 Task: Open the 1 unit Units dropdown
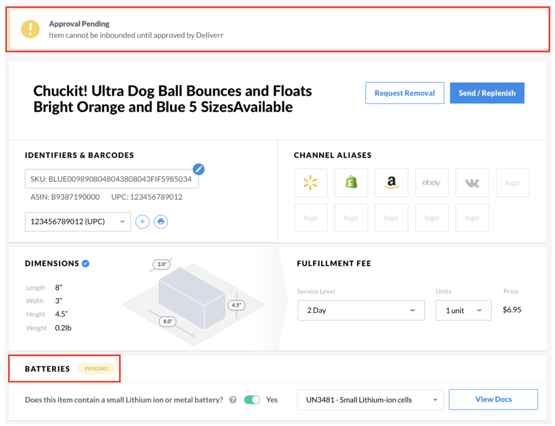click(x=463, y=310)
